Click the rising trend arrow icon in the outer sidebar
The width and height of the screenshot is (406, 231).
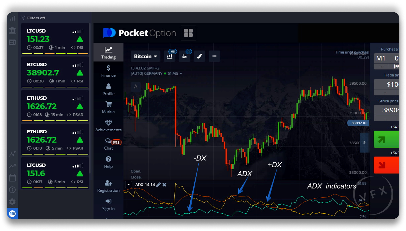click(12, 166)
